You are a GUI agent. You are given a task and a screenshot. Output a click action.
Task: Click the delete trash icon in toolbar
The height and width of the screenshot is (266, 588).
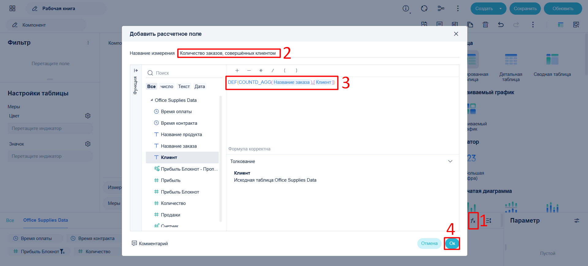(x=485, y=24)
